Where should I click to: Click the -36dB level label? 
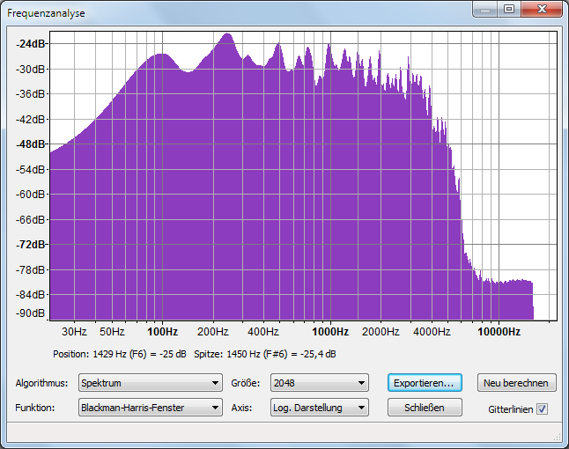[31, 94]
